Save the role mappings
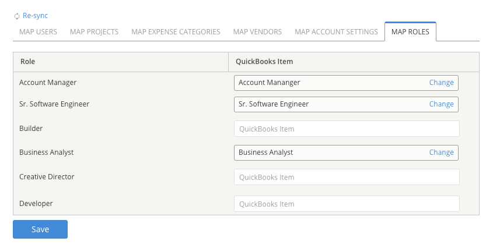This screenshot has width=493, height=252. 40,229
